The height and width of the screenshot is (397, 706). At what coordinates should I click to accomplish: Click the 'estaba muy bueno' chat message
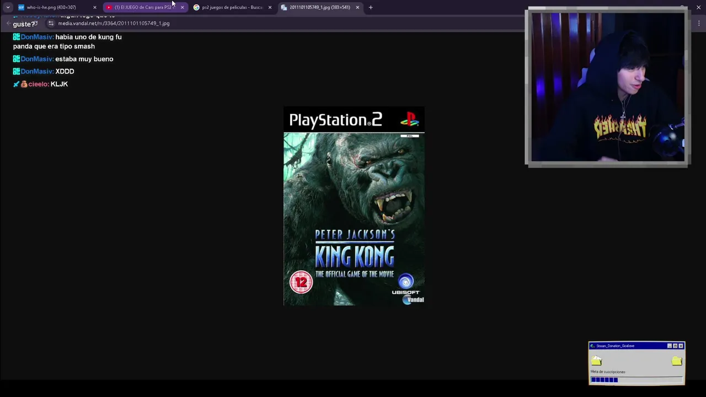(x=84, y=59)
